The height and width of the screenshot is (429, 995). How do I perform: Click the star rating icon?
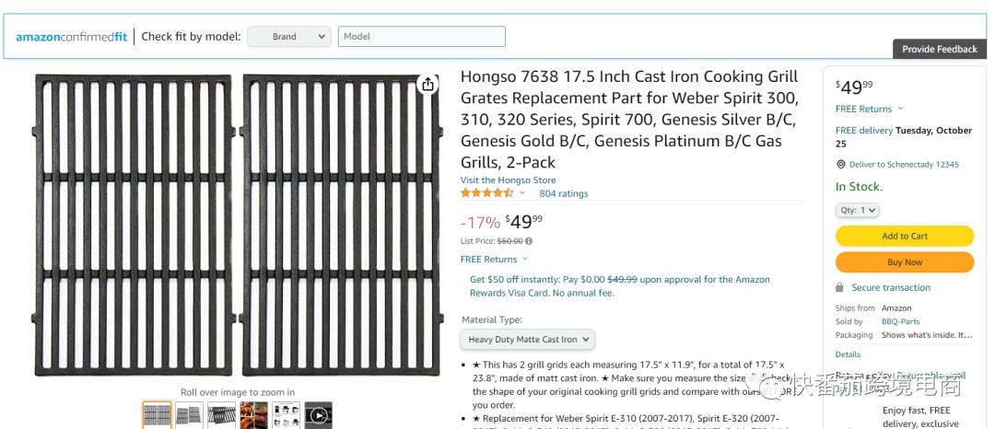486,193
